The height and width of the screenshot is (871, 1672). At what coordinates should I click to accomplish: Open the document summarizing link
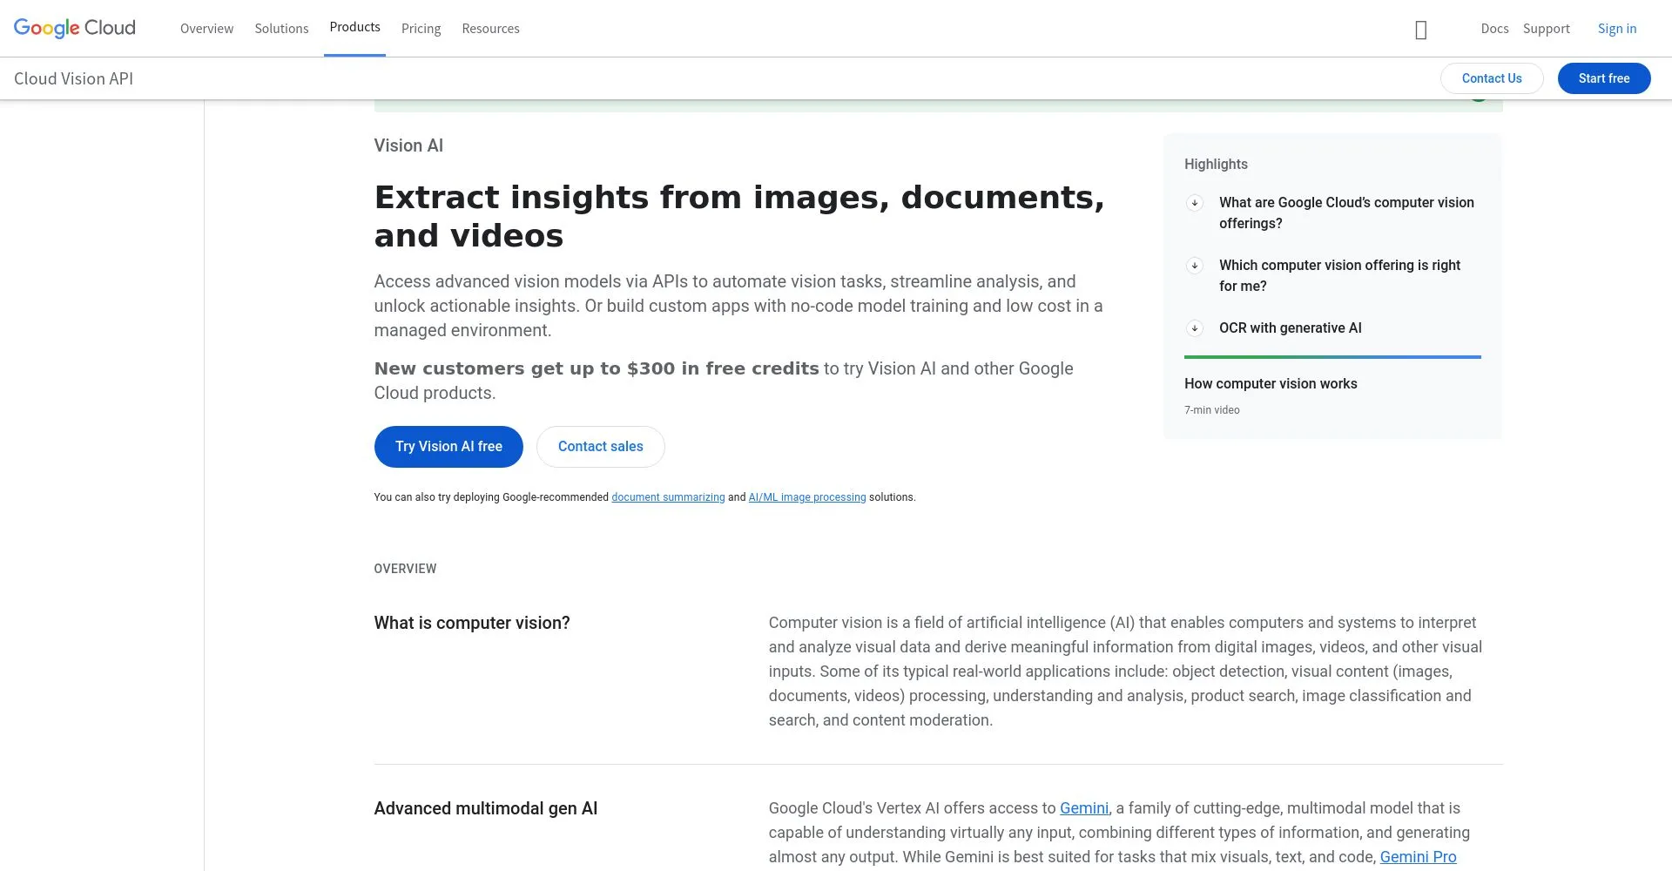668,497
